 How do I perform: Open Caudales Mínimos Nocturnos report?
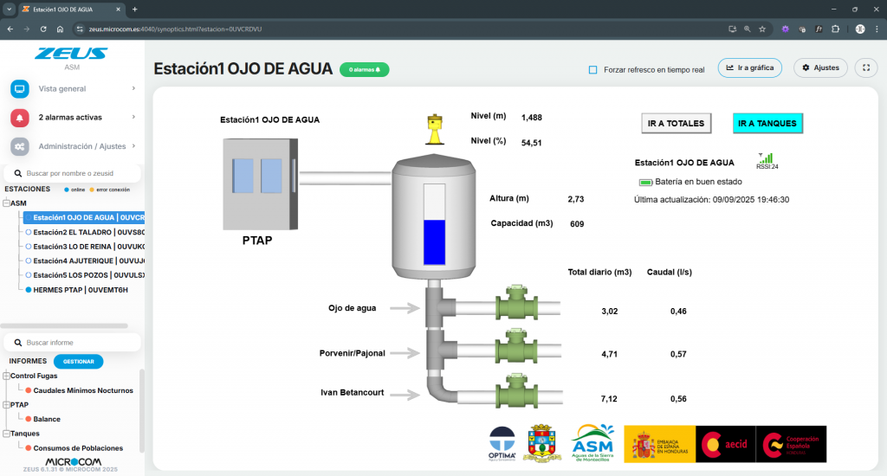click(x=79, y=390)
